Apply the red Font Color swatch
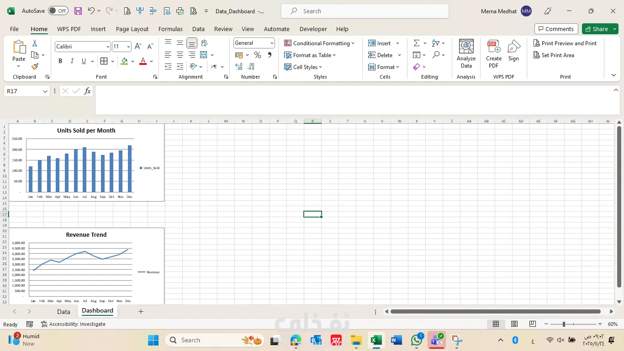 143,61
